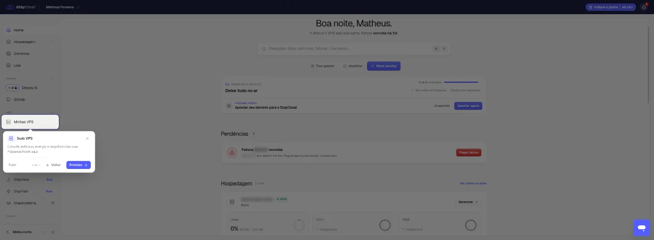Open Deploy IA in the sidebar
The height and width of the screenshot is (240, 654).
tap(30, 88)
